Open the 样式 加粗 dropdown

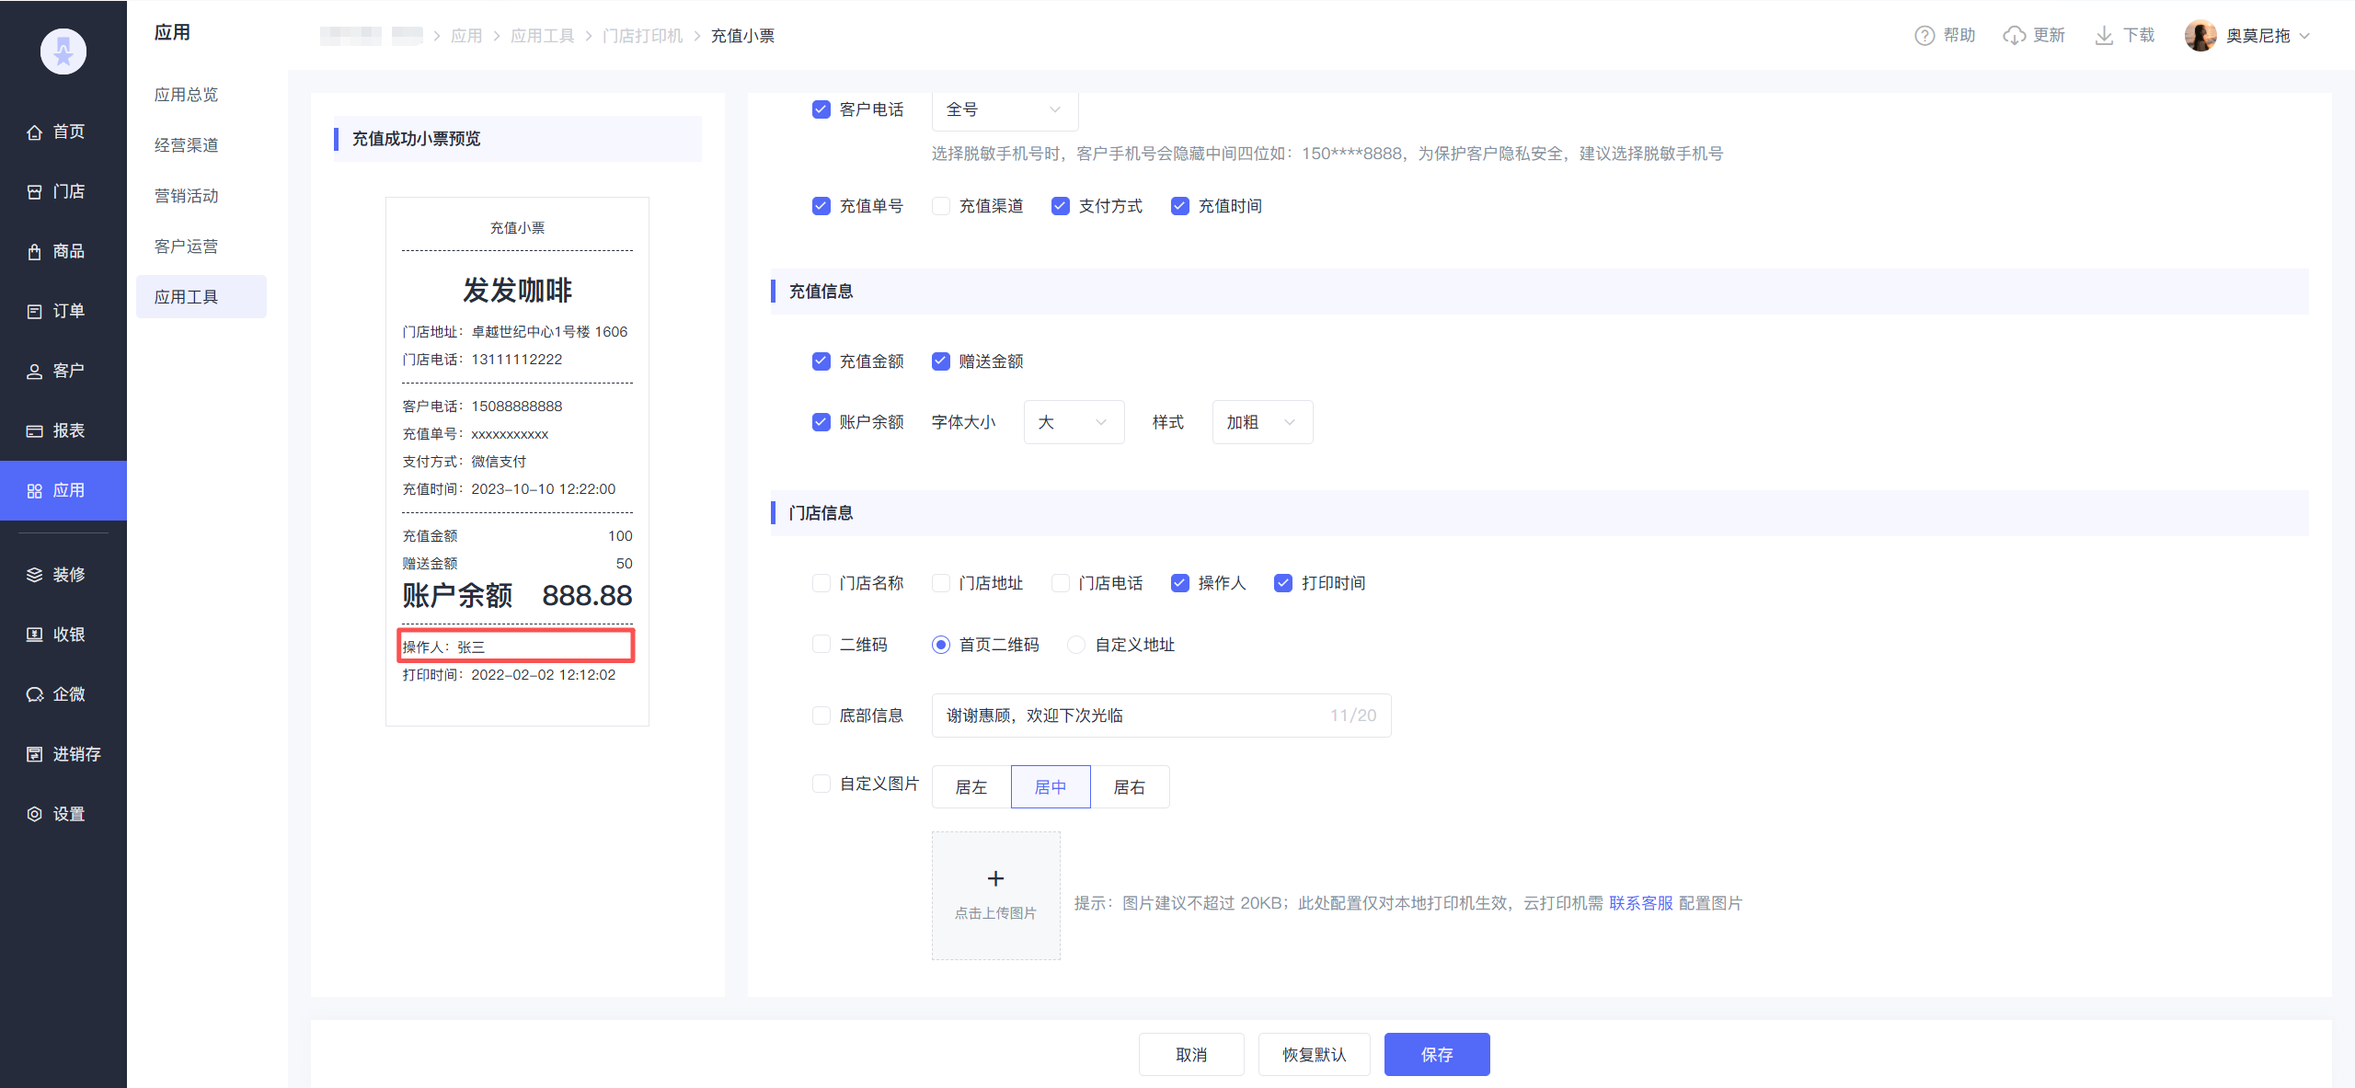pos(1262,422)
